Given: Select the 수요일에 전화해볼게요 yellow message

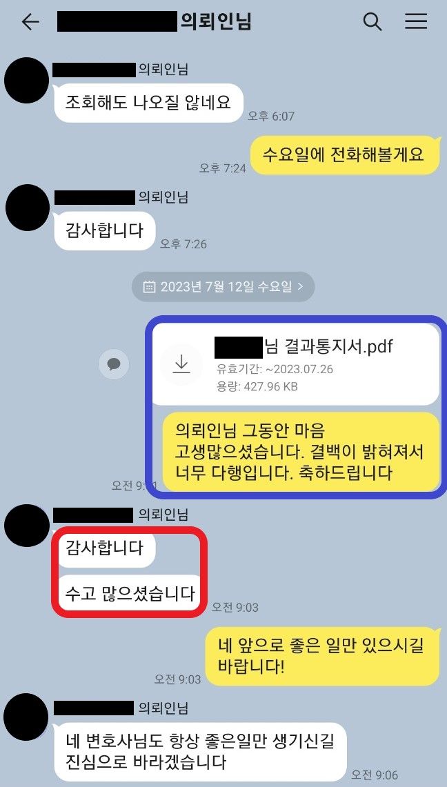Looking at the screenshot, I should coord(345,155).
